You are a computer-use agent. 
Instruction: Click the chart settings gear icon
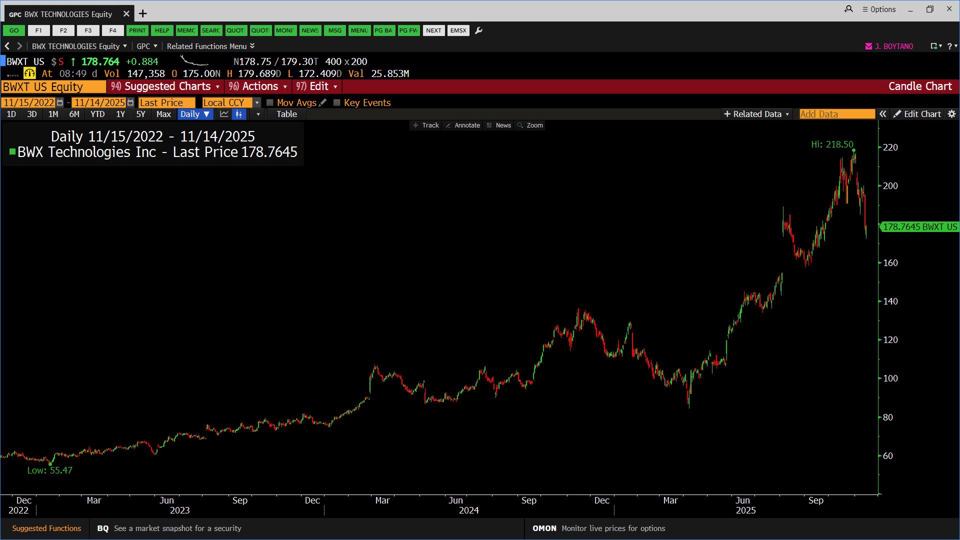tap(951, 114)
